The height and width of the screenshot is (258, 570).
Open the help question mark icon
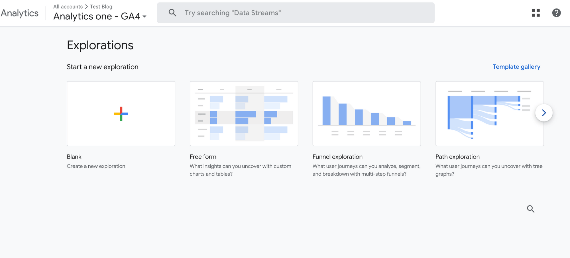point(556,13)
